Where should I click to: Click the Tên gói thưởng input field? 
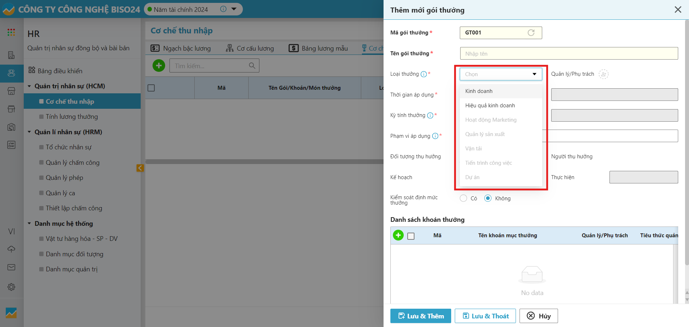[x=568, y=53]
